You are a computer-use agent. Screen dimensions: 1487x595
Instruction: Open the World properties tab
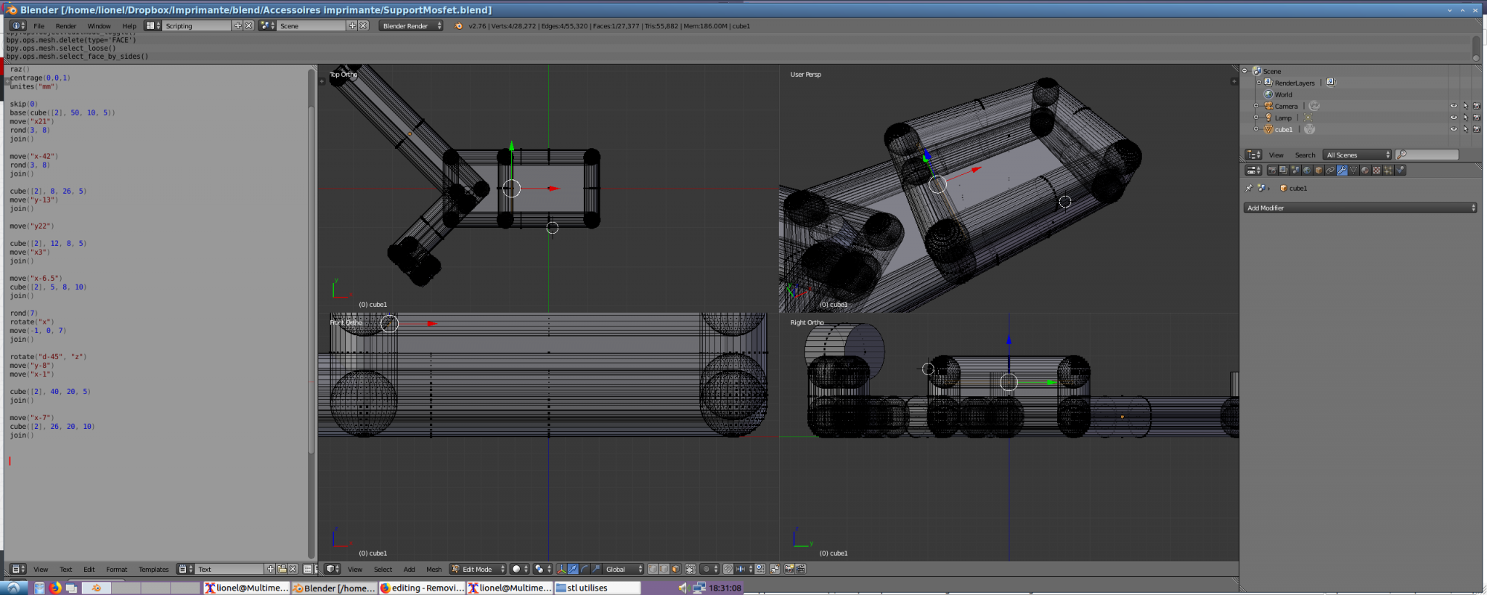click(x=1307, y=171)
